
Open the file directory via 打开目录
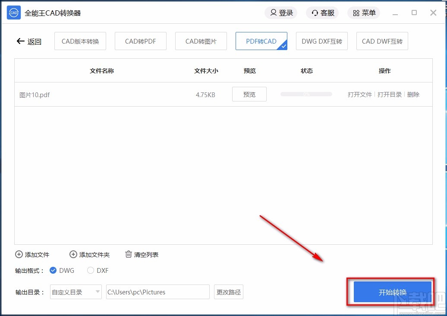[x=389, y=94]
